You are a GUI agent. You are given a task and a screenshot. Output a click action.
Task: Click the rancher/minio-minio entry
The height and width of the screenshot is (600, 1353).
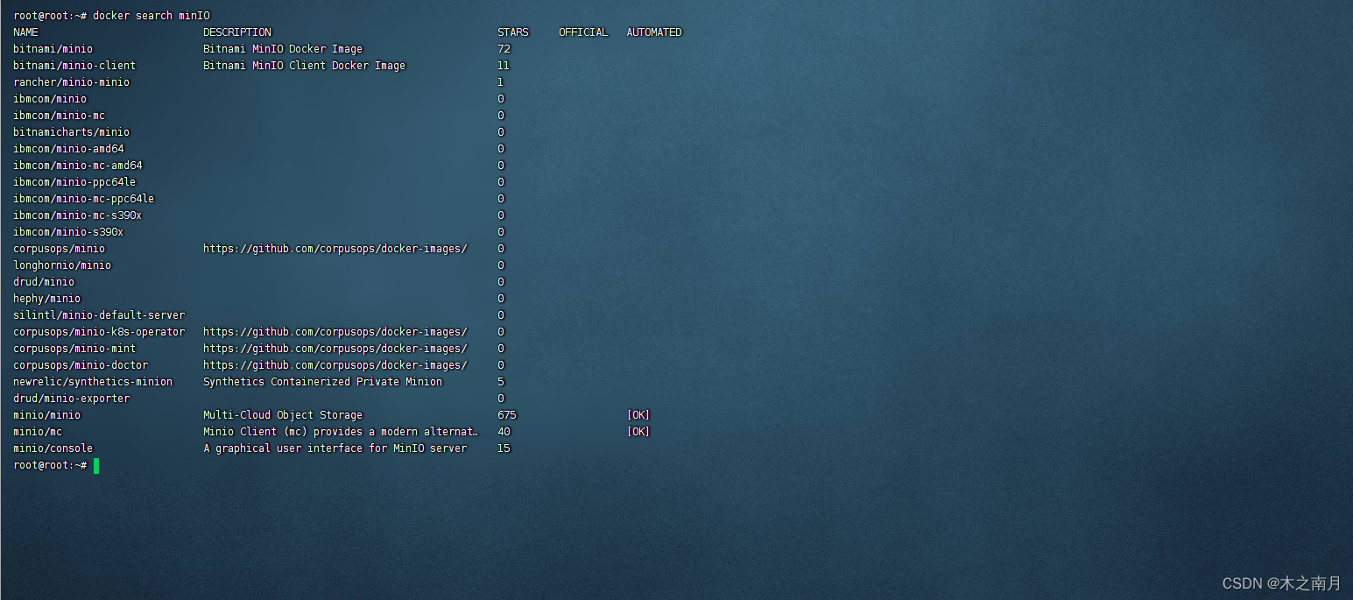point(71,82)
